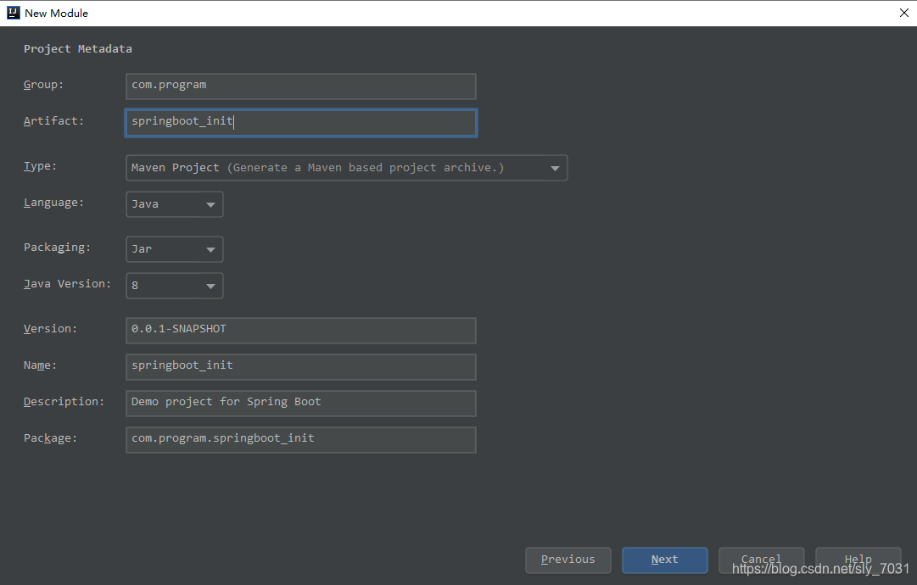
Task: Click the Package field com.program.springboot_init
Action: click(300, 439)
